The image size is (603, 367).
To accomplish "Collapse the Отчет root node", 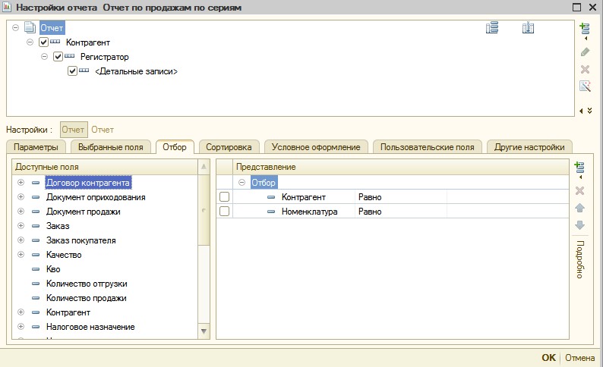I will (16, 27).
